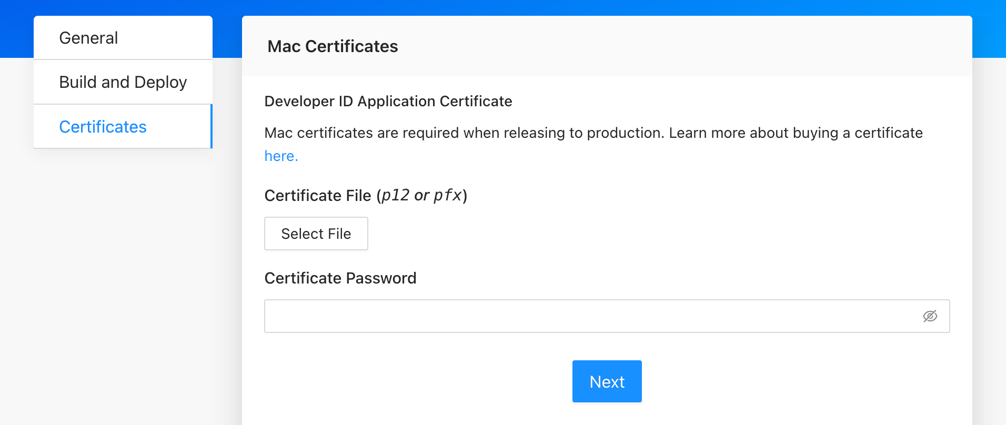Click "Mac certificates are required" sentence
This screenshot has height=425, width=1006.
click(x=363, y=133)
